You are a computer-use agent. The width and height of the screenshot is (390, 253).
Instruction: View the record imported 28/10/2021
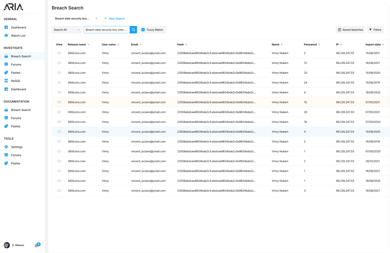coord(59,161)
